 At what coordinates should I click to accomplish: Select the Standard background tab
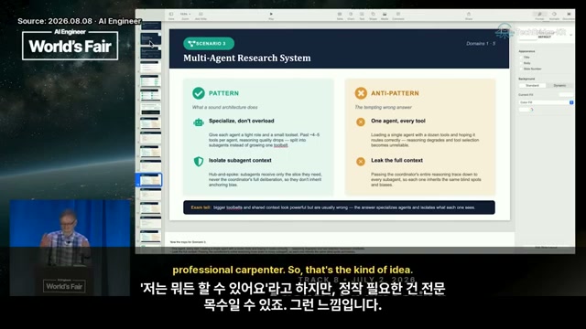coord(532,85)
